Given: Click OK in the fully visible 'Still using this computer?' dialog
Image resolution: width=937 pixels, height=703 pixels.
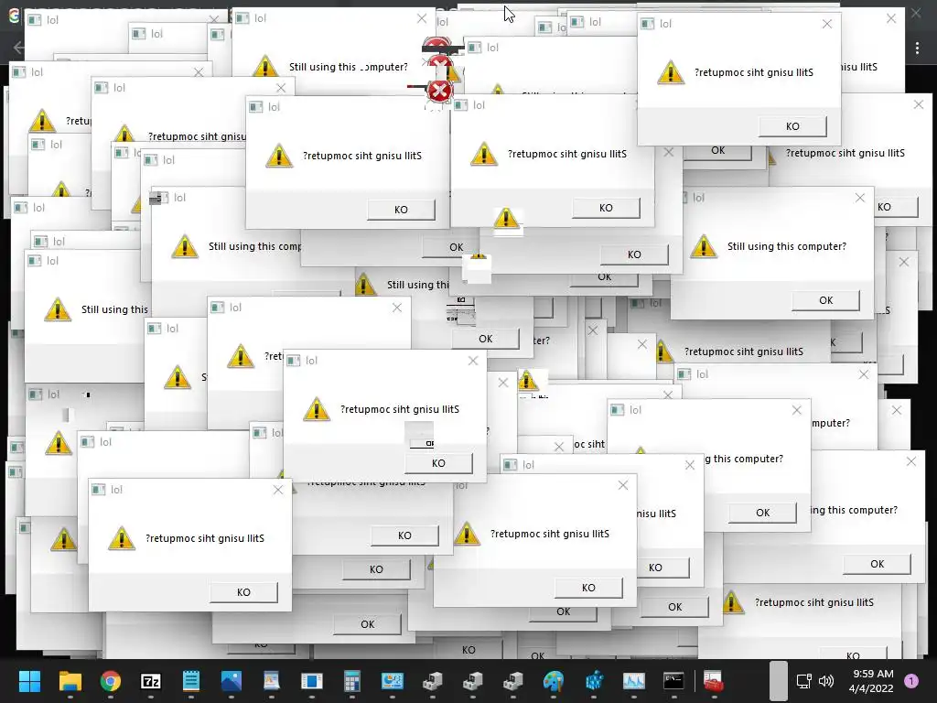Looking at the screenshot, I should click(826, 300).
